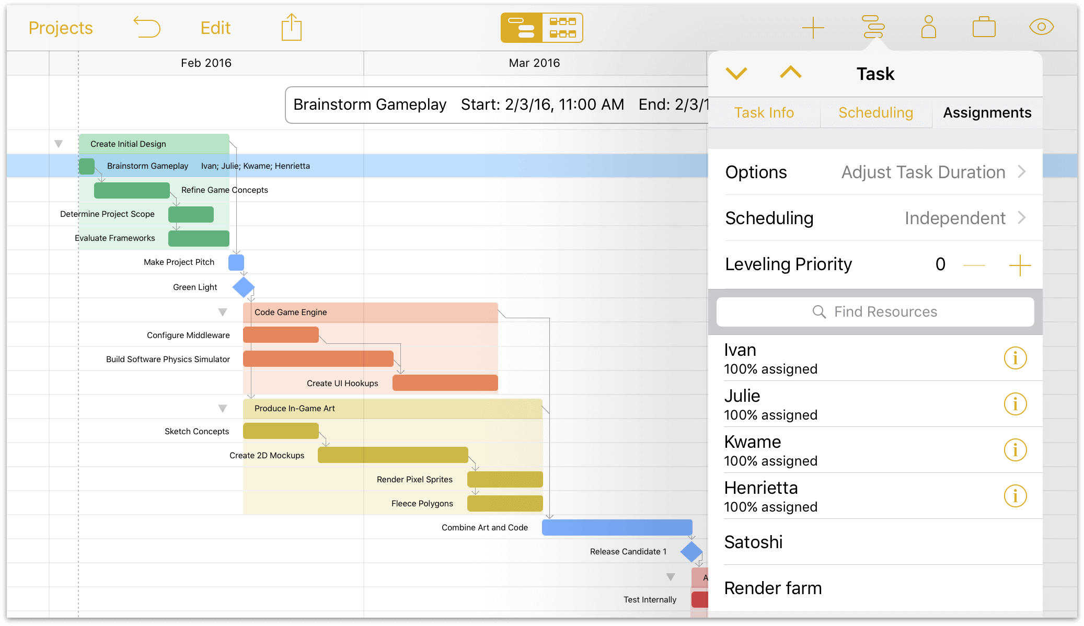This screenshot has height=626, width=1084.
Task: Collapse the Create Initial Design group
Action: (x=59, y=144)
